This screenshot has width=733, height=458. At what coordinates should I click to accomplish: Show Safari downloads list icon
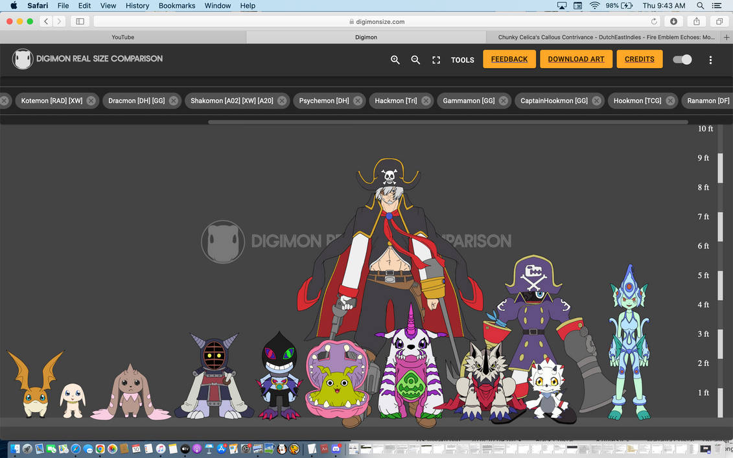pos(673,21)
